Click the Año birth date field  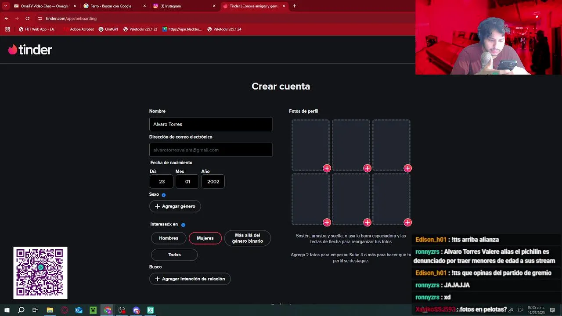[213, 182]
